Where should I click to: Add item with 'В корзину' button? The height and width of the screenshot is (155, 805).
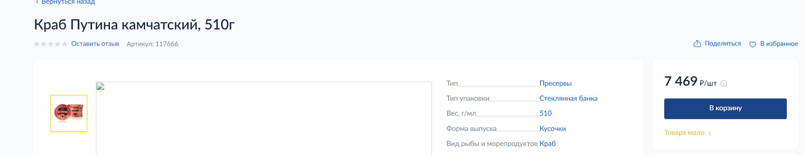tap(725, 109)
